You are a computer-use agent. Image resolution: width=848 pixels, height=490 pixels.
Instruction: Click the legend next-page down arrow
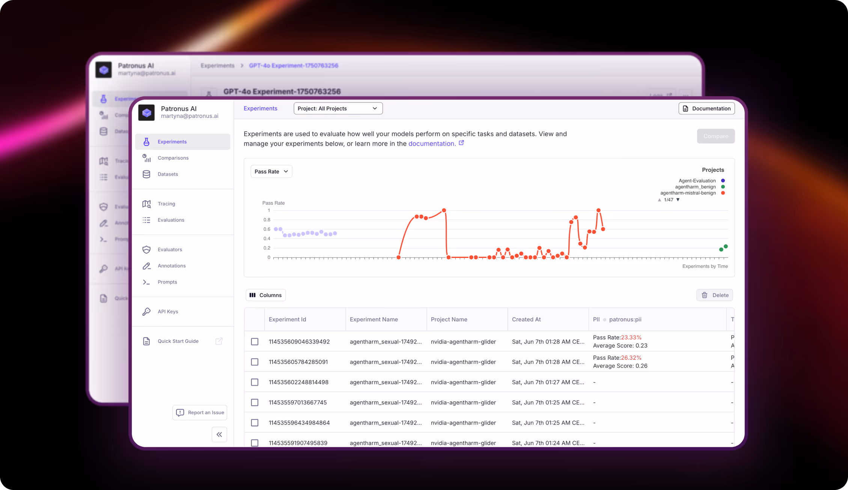pos(678,200)
